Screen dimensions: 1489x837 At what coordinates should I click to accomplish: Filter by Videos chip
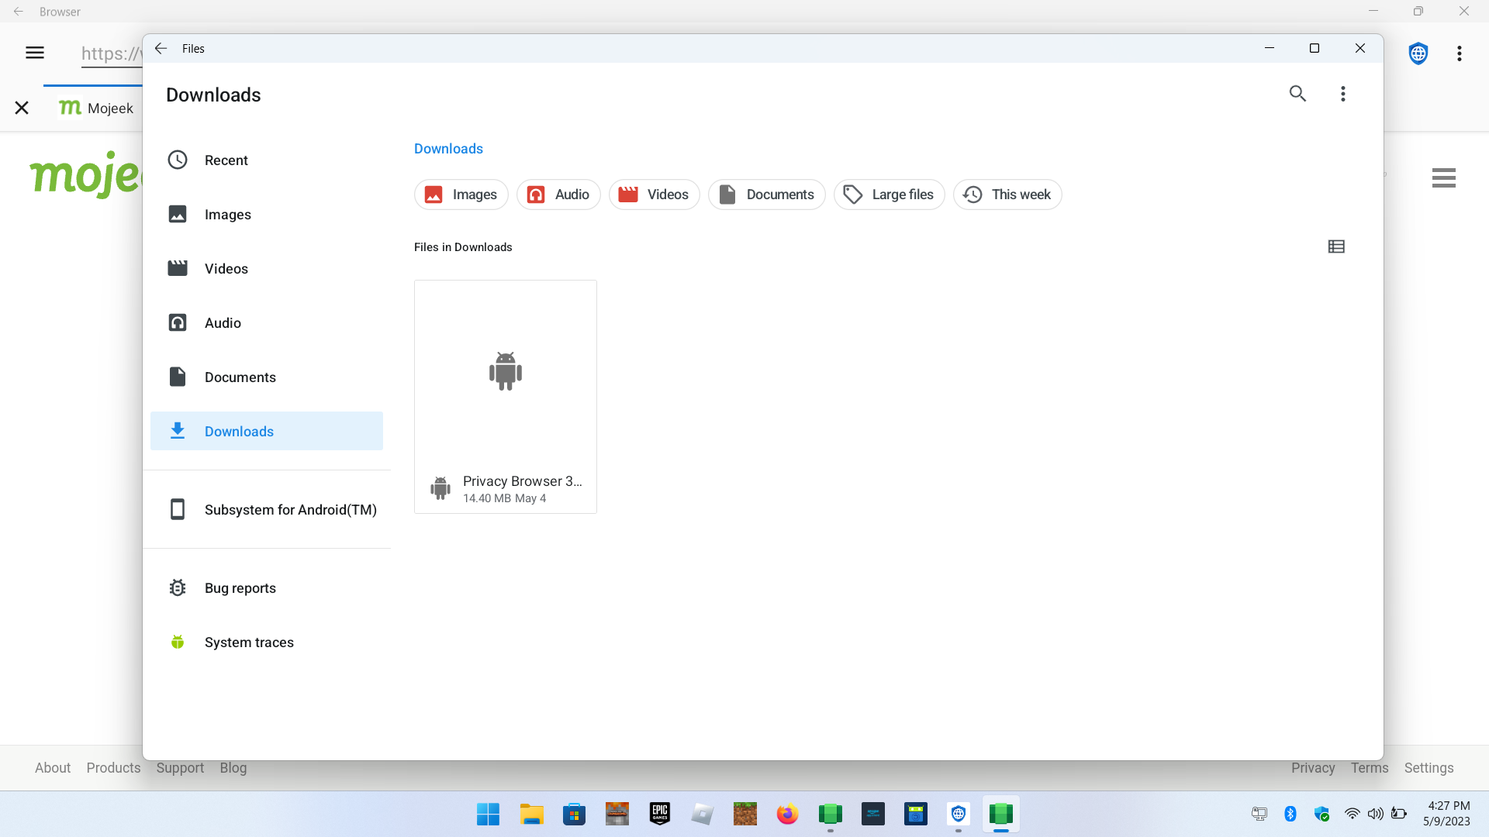(655, 195)
